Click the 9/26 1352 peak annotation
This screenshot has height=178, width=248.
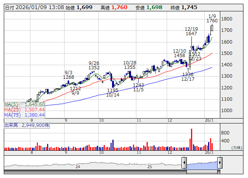94,65
